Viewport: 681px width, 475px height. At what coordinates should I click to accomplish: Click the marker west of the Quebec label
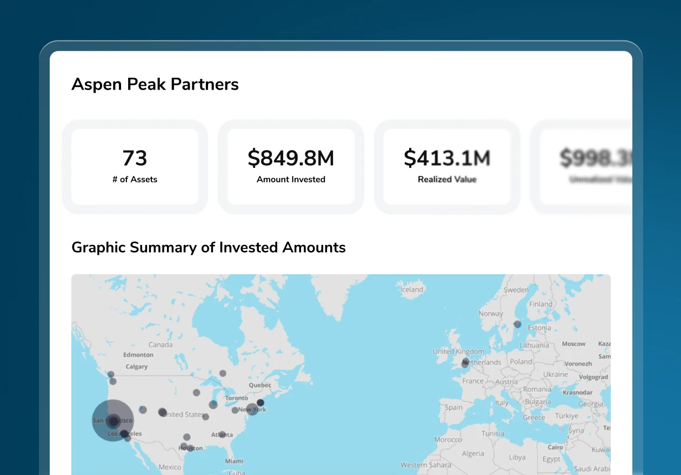222,373
